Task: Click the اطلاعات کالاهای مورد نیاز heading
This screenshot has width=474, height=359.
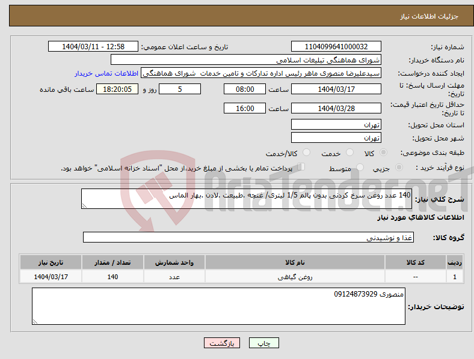Action: pos(420,217)
